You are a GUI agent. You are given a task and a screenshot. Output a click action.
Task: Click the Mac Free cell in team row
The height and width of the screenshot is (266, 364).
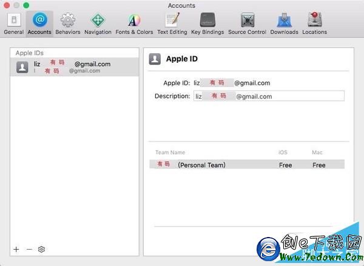pos(318,165)
